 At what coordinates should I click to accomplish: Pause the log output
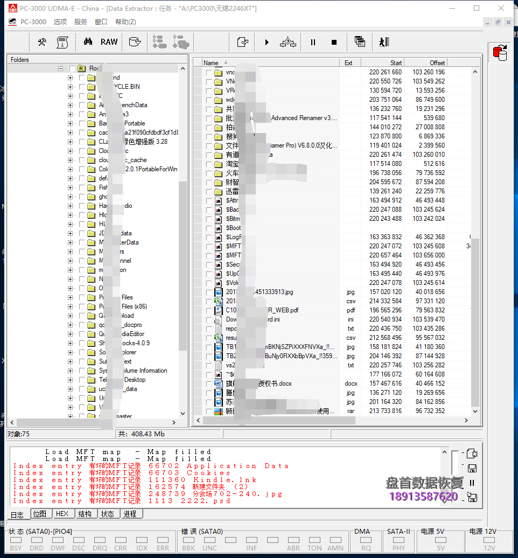point(472,483)
